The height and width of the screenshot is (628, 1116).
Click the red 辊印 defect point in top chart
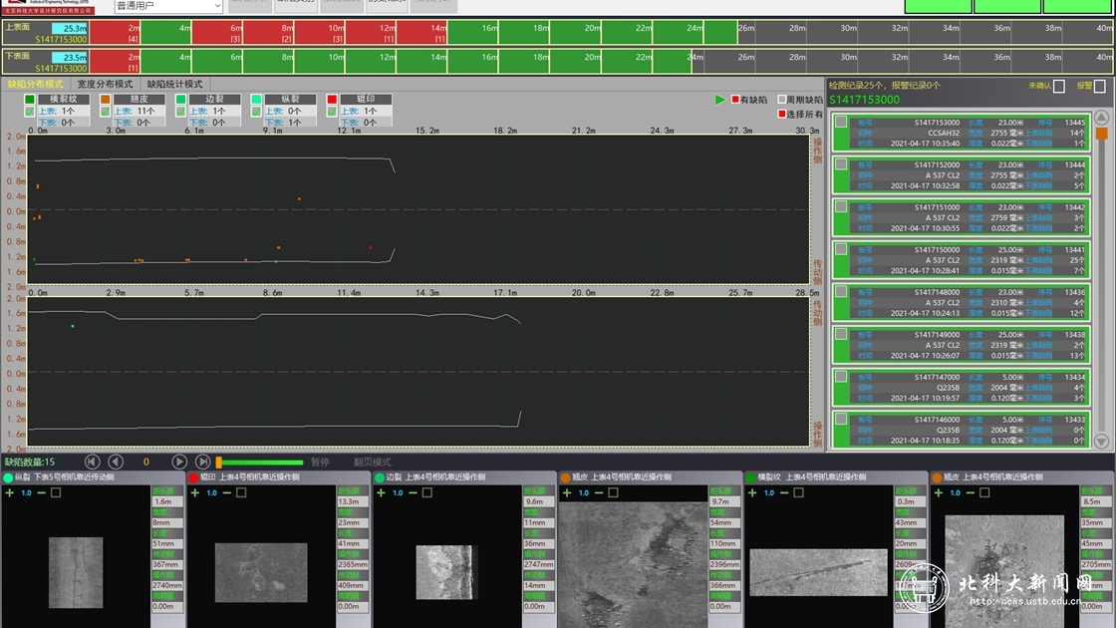[x=370, y=248]
